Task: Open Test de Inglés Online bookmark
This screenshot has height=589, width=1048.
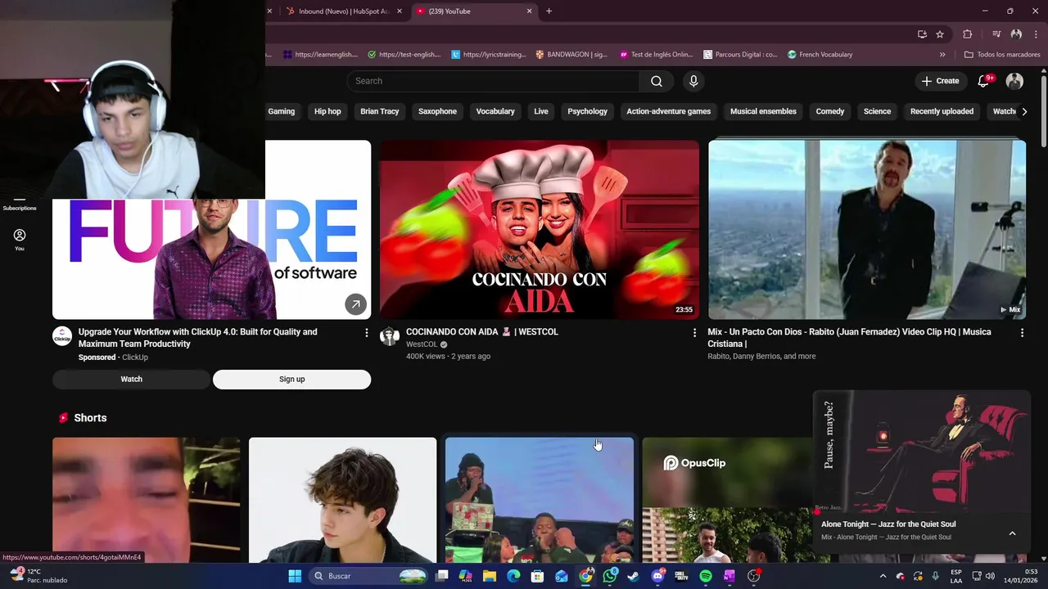Action: coord(656,55)
